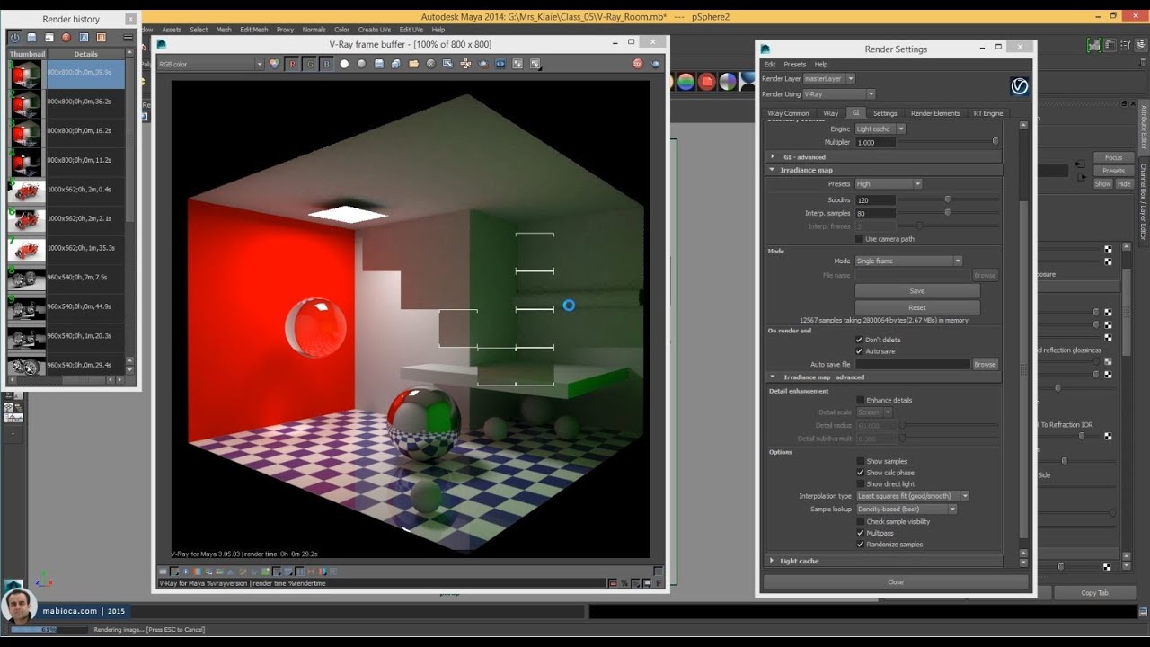Screen dimensions: 1150x647
Task: Load image using the folder icon
Action: (413, 64)
